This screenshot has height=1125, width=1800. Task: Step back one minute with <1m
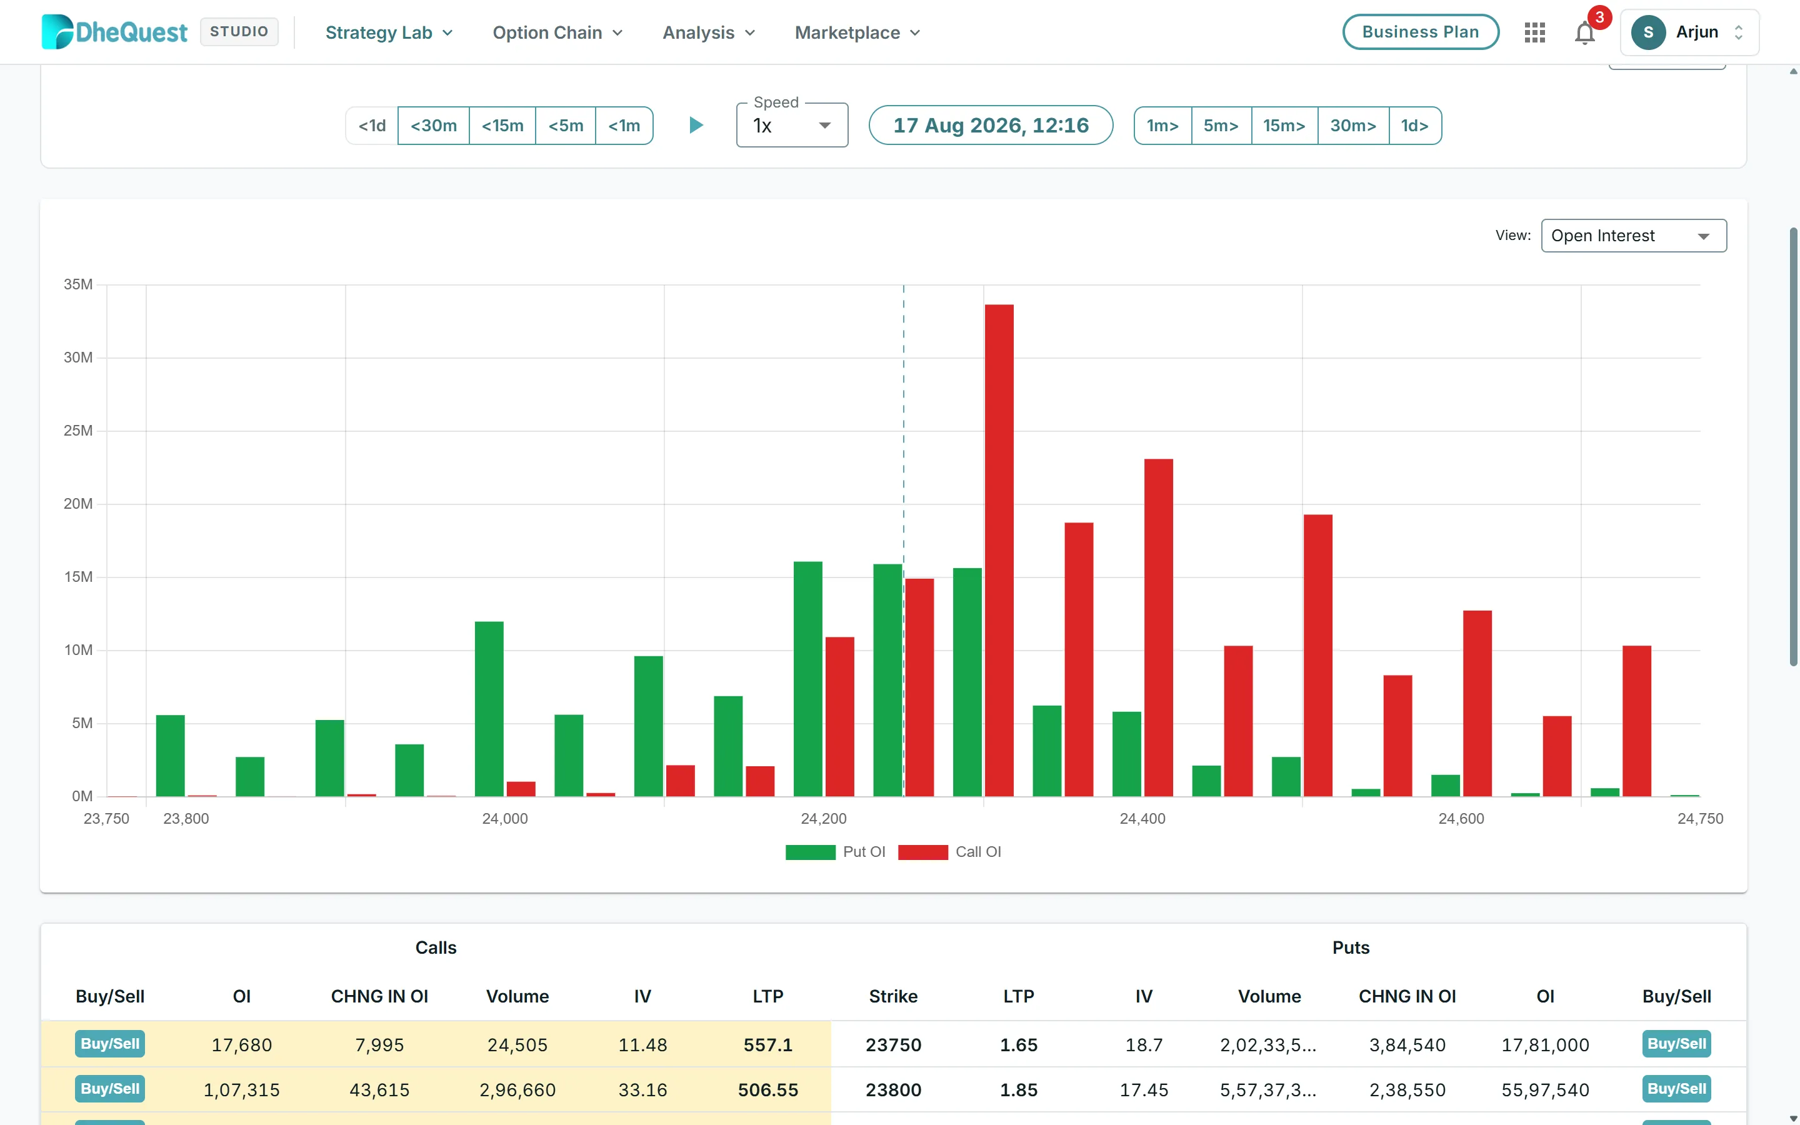(x=624, y=126)
